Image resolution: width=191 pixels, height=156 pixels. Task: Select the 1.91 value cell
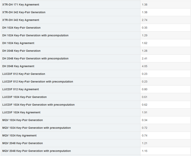[165, 112]
